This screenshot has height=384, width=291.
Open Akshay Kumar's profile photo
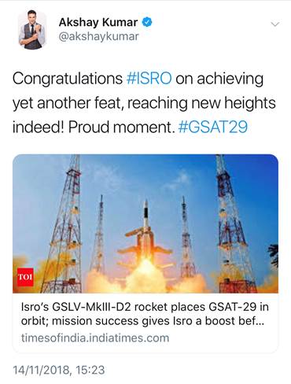32,30
